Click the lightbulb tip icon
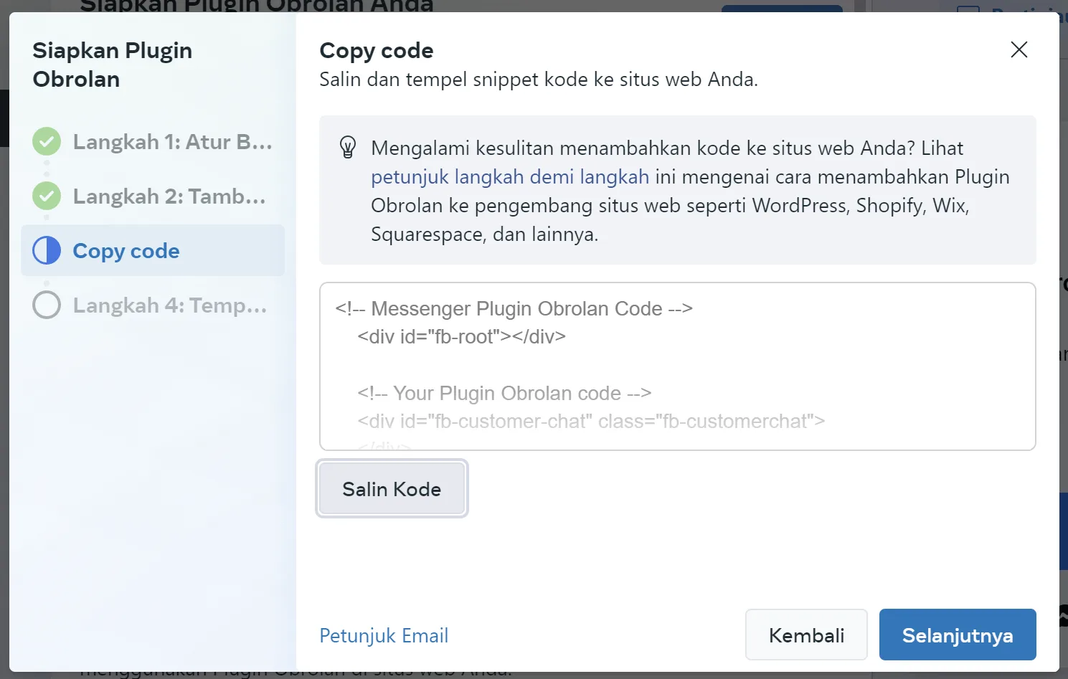1068x679 pixels. (x=347, y=147)
